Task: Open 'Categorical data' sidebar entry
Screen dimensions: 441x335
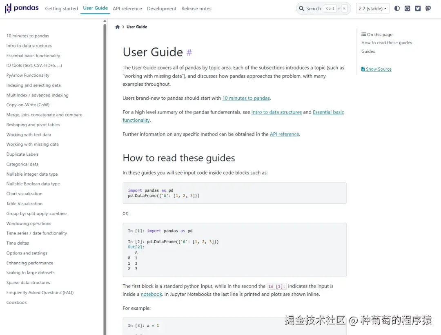Action: (22, 164)
